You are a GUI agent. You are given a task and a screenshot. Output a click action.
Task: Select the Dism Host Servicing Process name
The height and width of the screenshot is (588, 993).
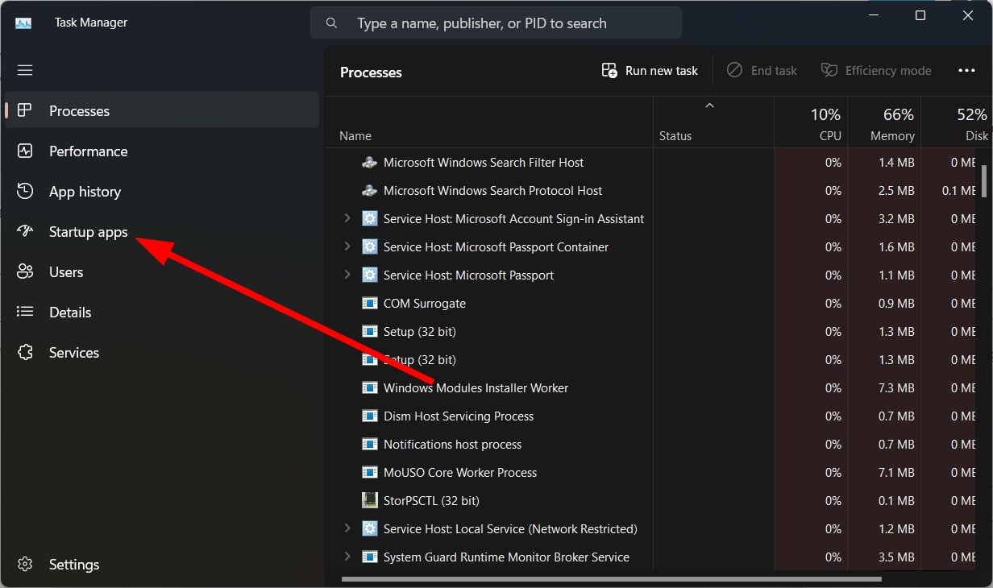(459, 416)
